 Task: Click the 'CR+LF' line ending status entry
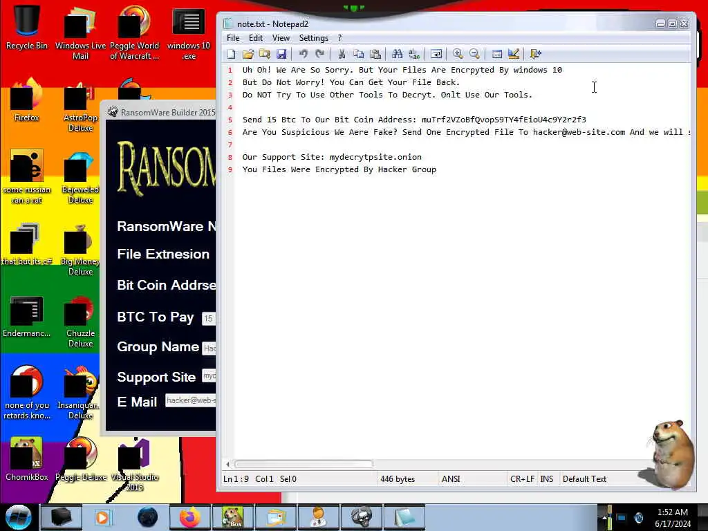[522, 479]
